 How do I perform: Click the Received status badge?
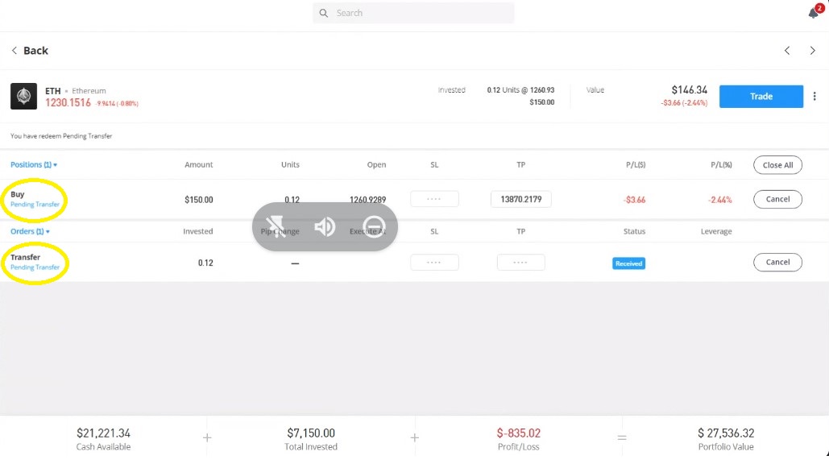628,262
